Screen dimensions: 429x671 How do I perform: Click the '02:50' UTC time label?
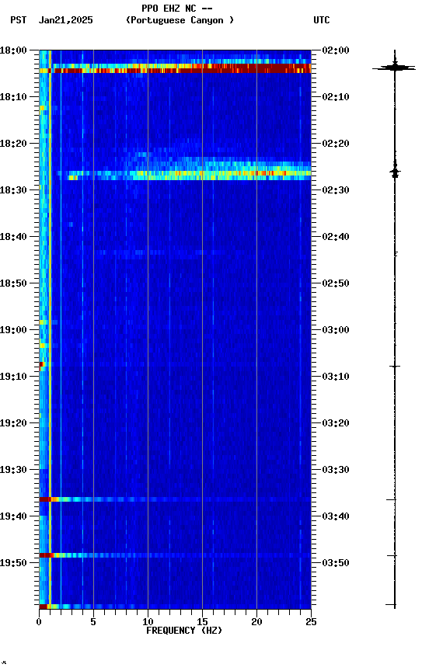(336, 283)
